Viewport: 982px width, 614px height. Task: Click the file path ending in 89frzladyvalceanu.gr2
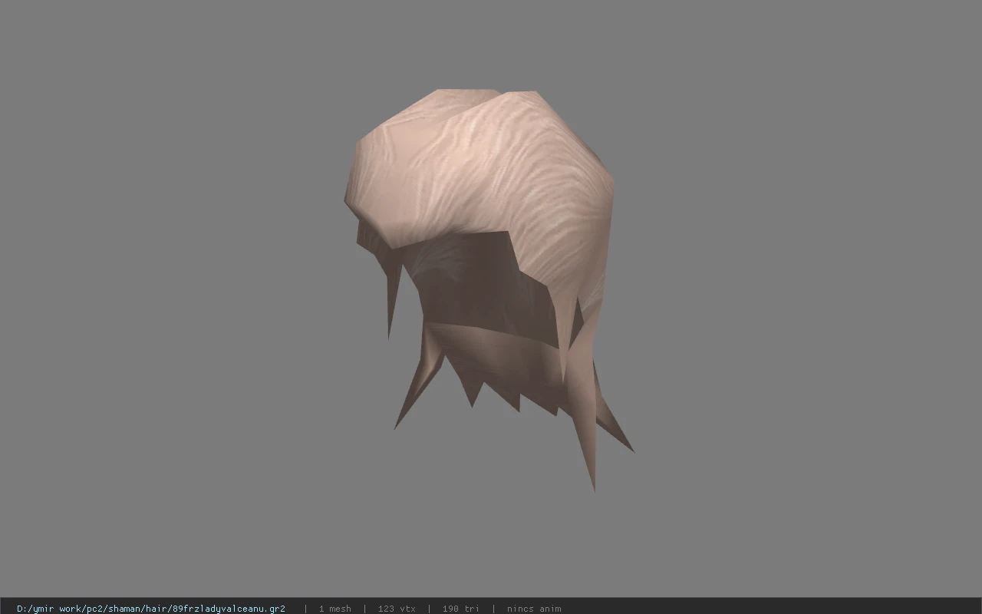pos(151,609)
